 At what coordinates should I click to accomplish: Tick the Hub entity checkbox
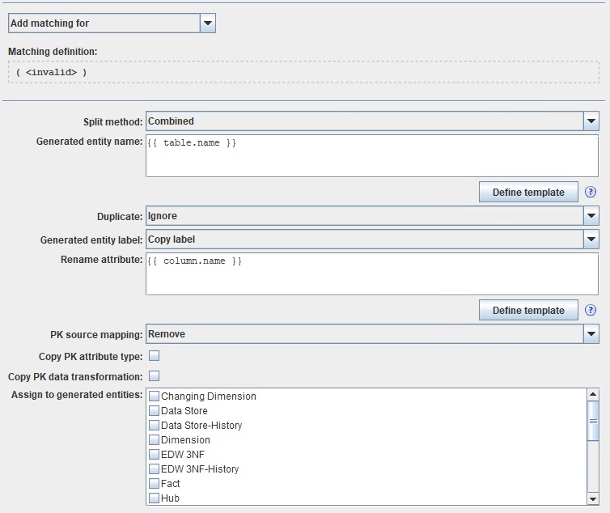pyautogui.click(x=155, y=498)
